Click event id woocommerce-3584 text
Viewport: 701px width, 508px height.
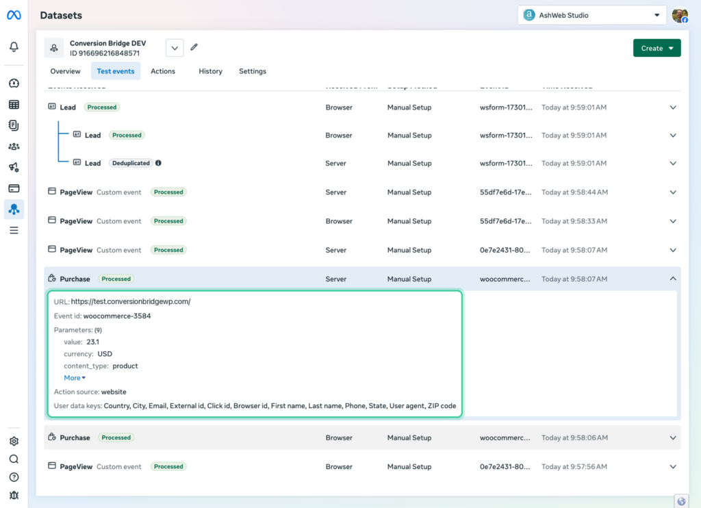[116, 316]
